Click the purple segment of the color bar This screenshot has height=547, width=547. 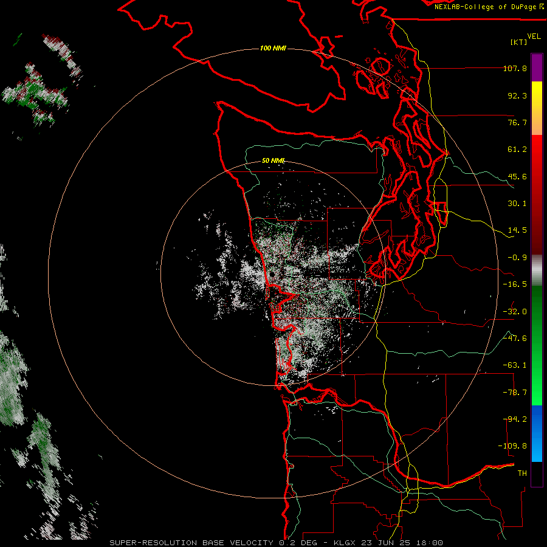[x=537, y=67]
